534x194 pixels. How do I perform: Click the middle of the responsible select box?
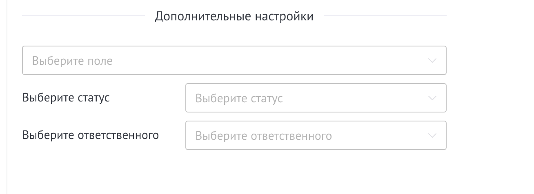316,135
